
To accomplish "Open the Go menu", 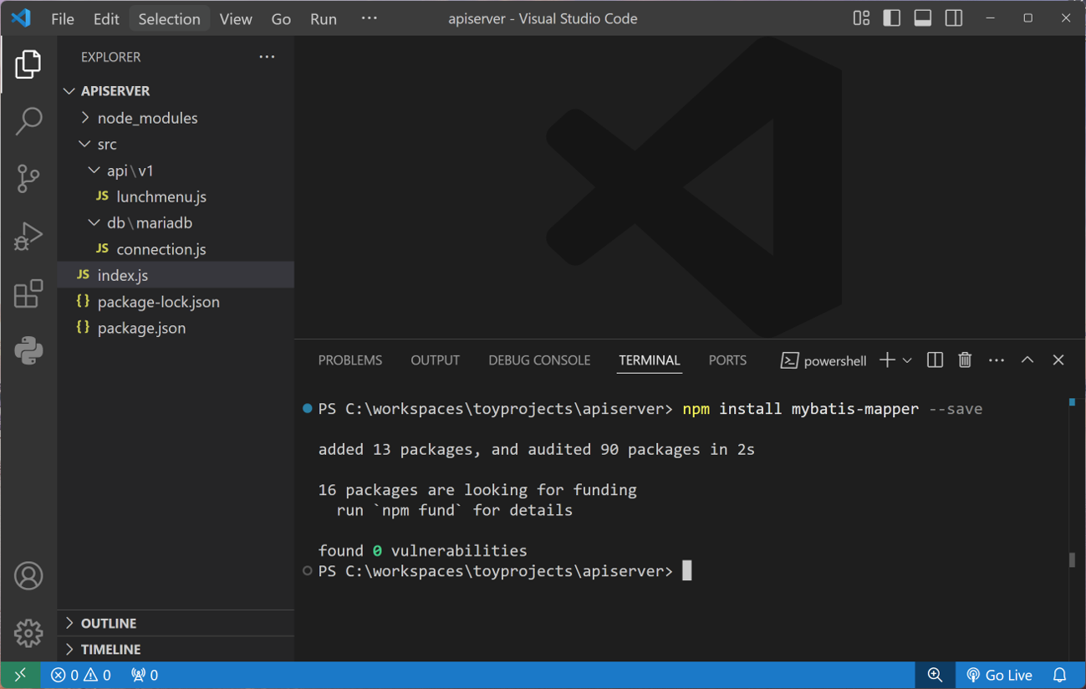I will click(x=281, y=18).
